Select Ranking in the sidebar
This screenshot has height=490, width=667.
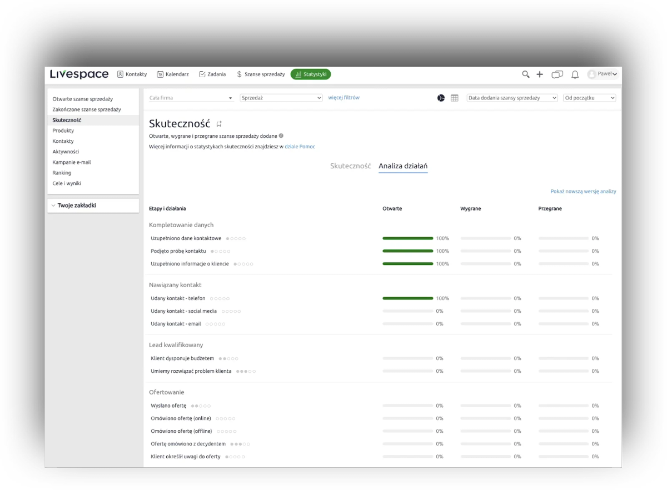coord(62,173)
